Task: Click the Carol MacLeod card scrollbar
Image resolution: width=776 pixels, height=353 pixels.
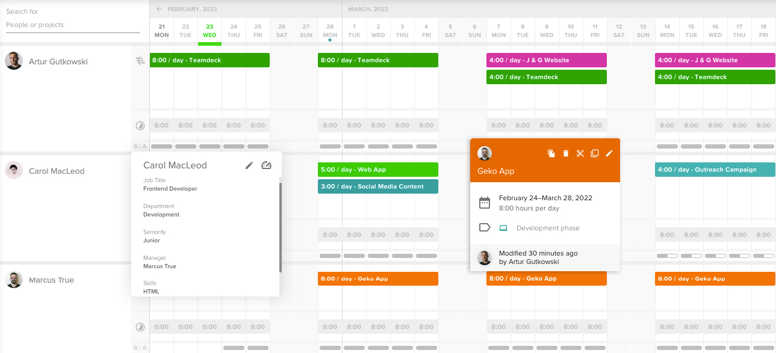Action: click(x=280, y=227)
